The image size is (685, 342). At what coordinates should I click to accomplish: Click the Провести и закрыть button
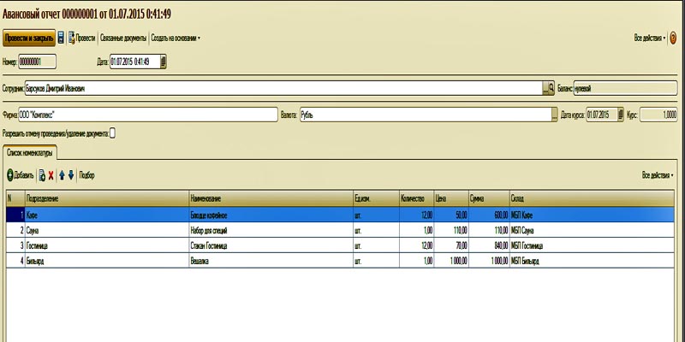click(29, 38)
